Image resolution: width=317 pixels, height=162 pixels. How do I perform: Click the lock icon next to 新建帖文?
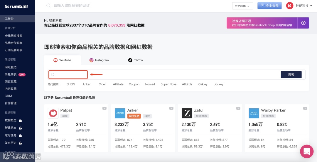pos(20,128)
